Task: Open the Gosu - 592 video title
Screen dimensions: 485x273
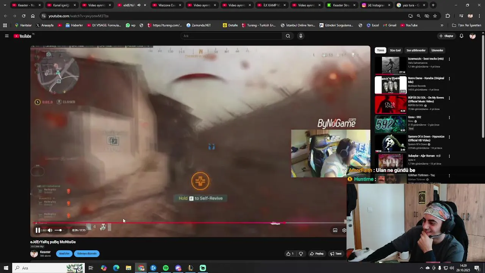Action: pos(415,117)
